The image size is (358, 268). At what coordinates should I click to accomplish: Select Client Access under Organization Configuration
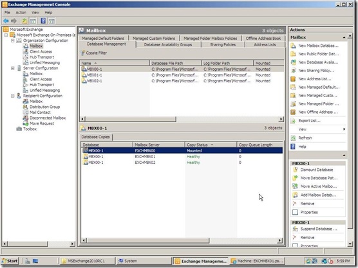click(x=41, y=51)
